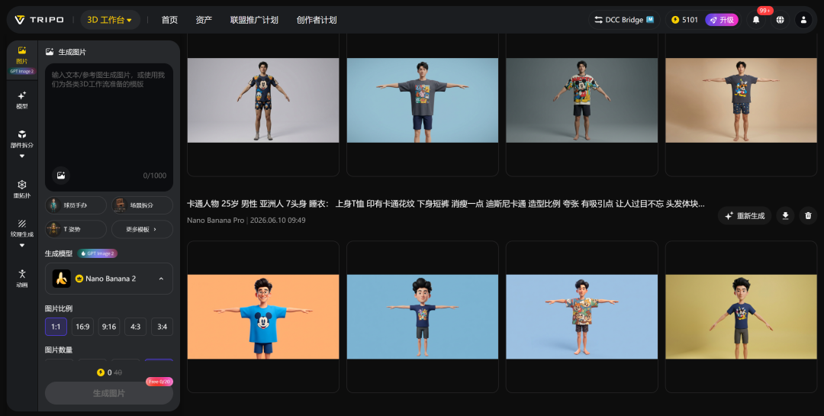Screen dimensions: 824x416
Task: Go to 首页 nav item
Action: (169, 20)
